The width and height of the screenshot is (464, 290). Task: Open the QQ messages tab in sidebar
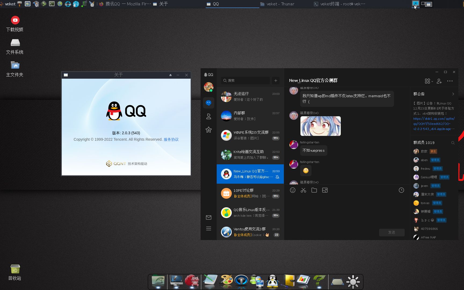point(208,103)
